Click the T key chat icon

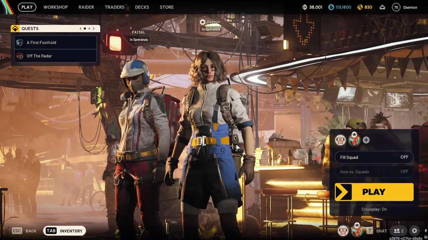point(370,231)
